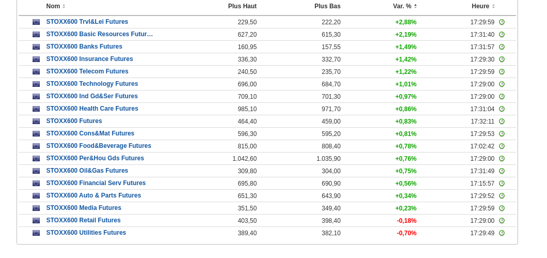Click the clock icon in the Trvl&Lei Futures row
This screenshot has width=547, height=258.
tap(502, 22)
